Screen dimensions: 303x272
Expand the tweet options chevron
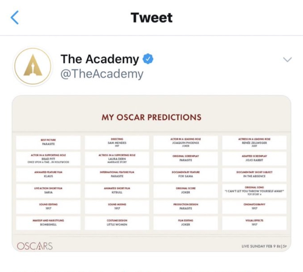tap(287, 60)
